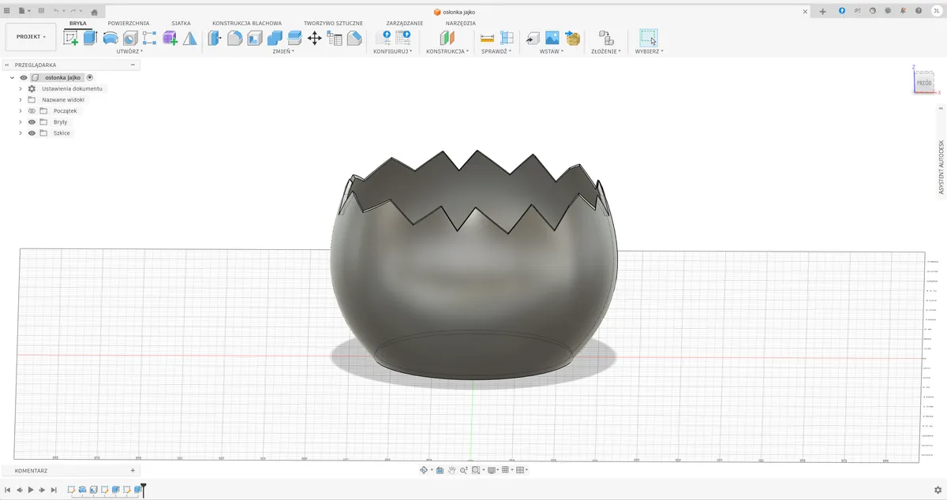947x500 pixels.
Task: Select the Fillet tool in ZMIEŃ
Action: tap(234, 38)
